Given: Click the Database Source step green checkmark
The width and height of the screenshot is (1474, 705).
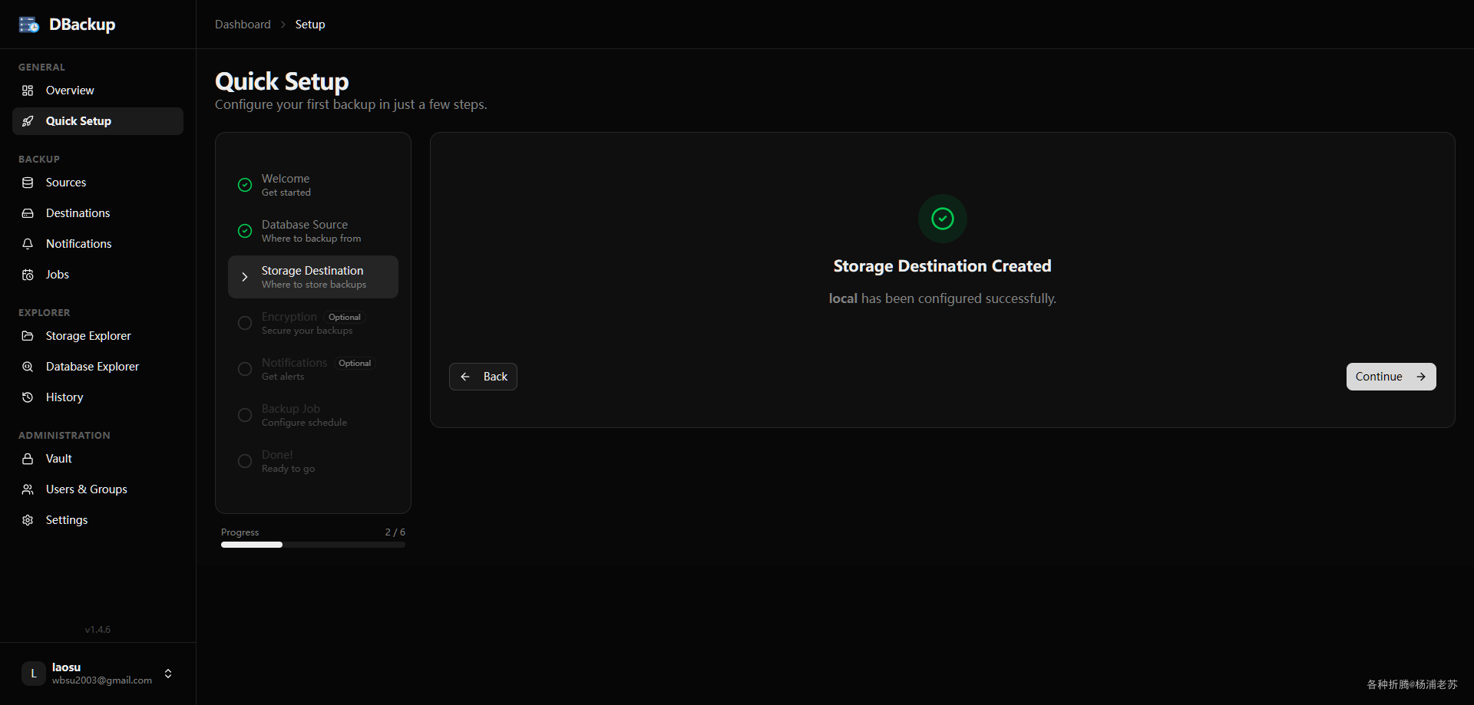Looking at the screenshot, I should point(245,231).
